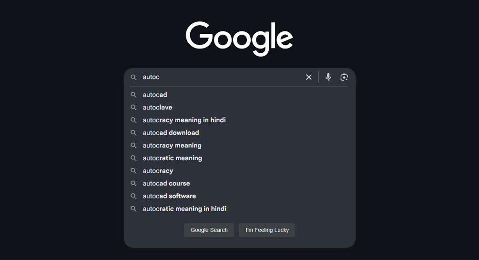This screenshot has width=479, height=260.
Task: Choose autocratic meaning in hindi suggestion
Action: click(239, 209)
